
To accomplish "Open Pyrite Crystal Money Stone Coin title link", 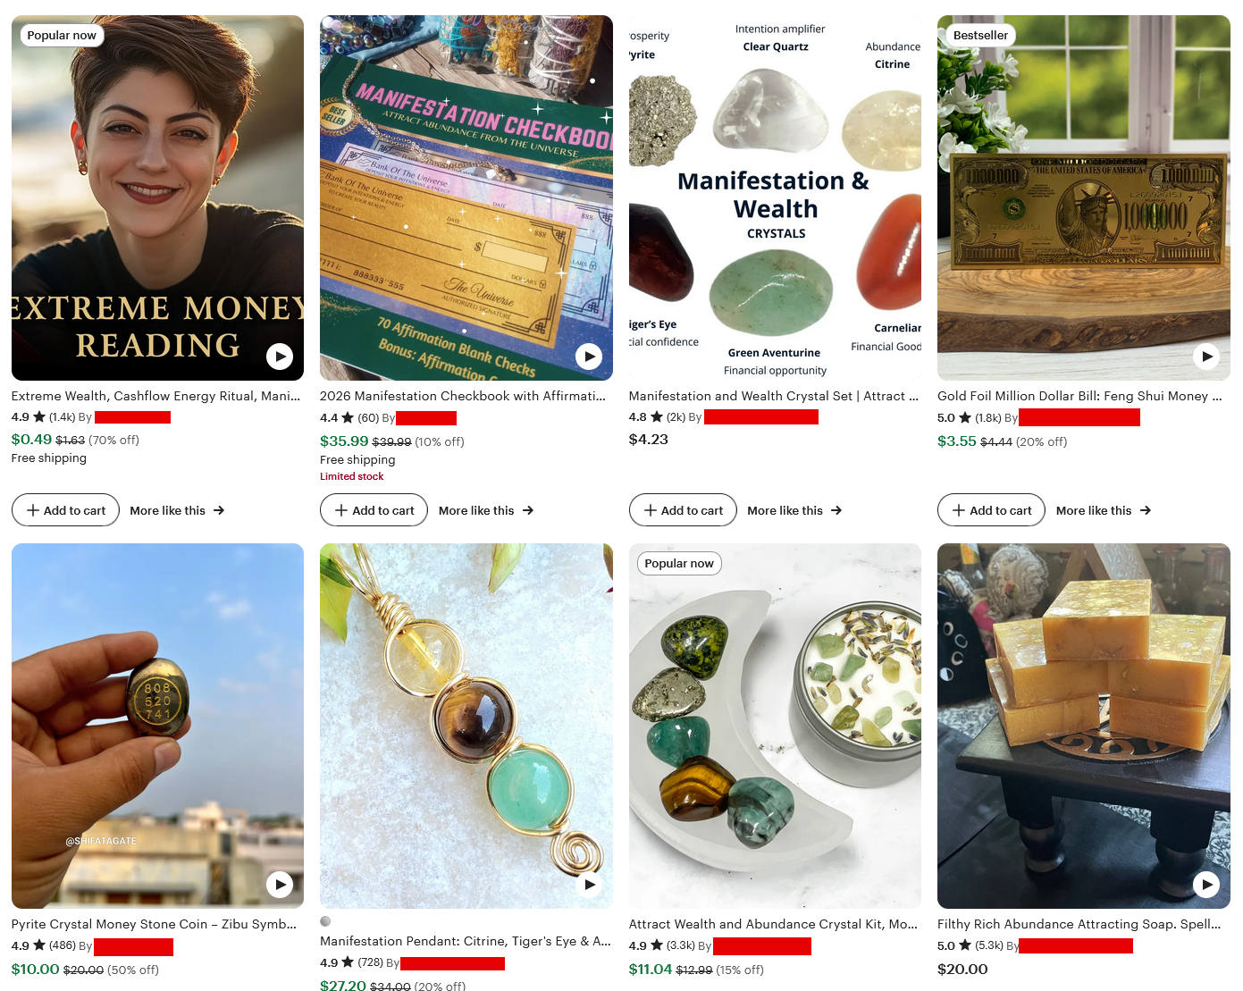I will pyautogui.click(x=154, y=924).
